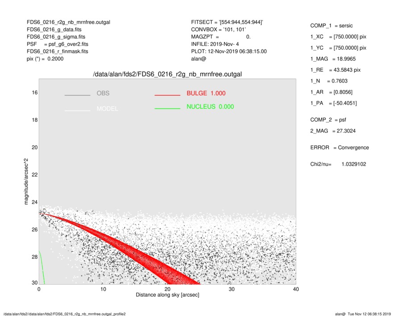Click the pix (") = 0.2000 value

tap(45, 59)
